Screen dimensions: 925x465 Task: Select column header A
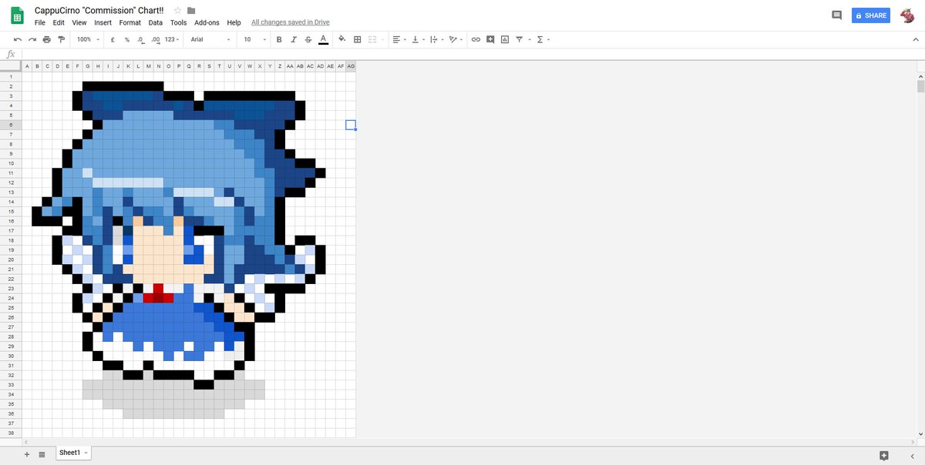click(x=28, y=66)
